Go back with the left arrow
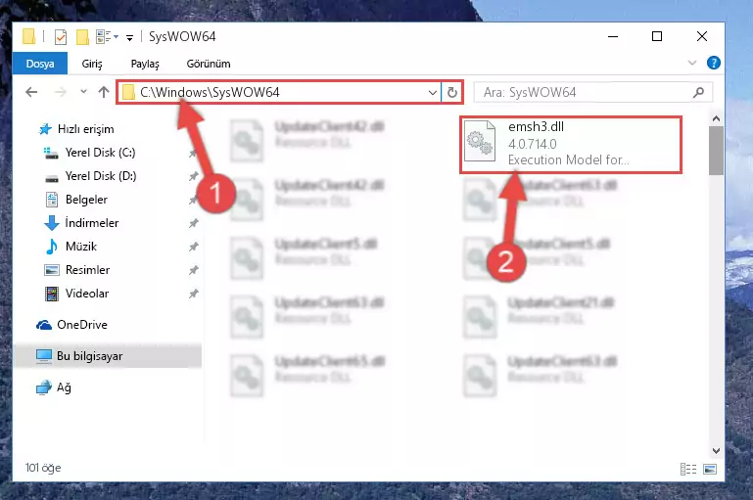This screenshot has height=500, width=753. pyautogui.click(x=31, y=92)
